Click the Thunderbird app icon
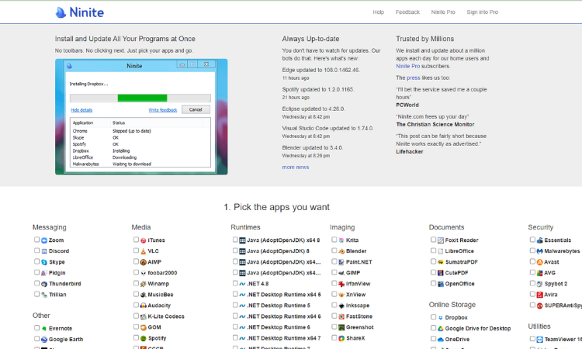This screenshot has width=582, height=349. coord(44,284)
